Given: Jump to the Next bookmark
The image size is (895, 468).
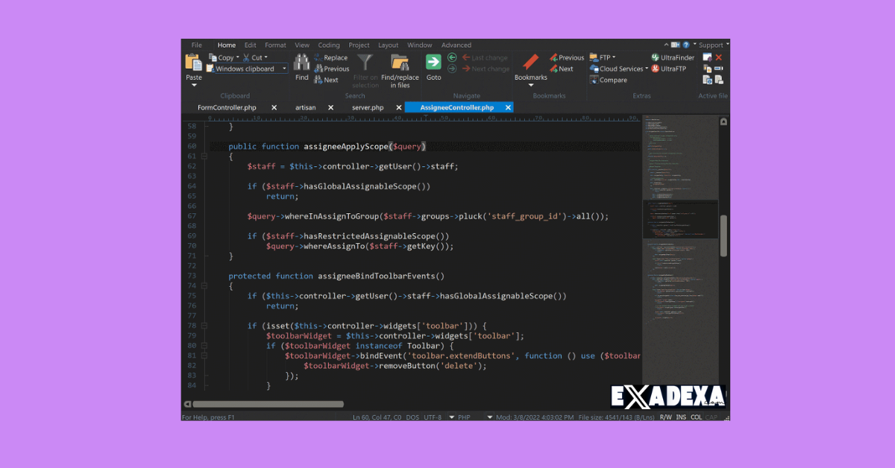Looking at the screenshot, I should point(565,69).
